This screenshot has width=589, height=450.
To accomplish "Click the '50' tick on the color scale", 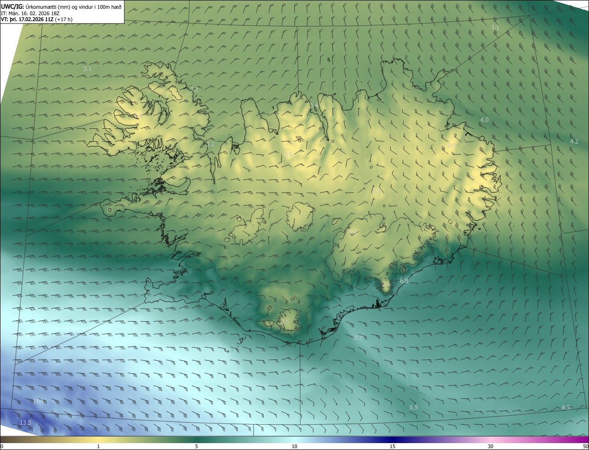I will click(585, 446).
